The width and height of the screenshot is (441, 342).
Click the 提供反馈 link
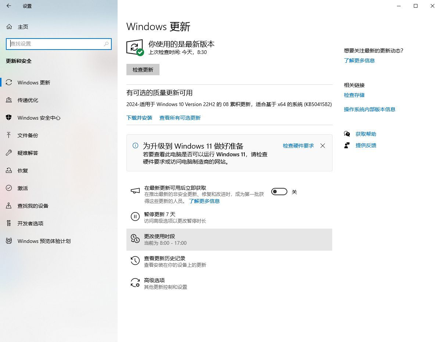click(x=366, y=145)
